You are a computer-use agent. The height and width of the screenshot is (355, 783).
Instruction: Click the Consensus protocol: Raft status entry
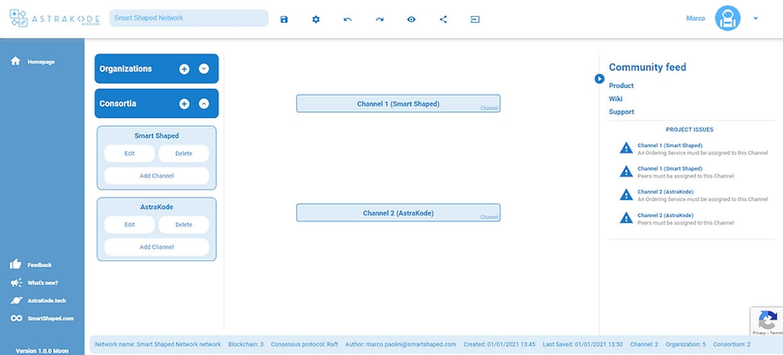(x=304, y=344)
